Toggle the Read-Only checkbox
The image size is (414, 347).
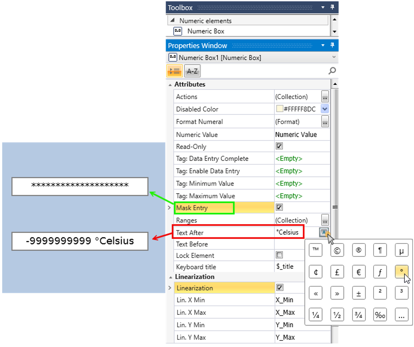coord(279,146)
